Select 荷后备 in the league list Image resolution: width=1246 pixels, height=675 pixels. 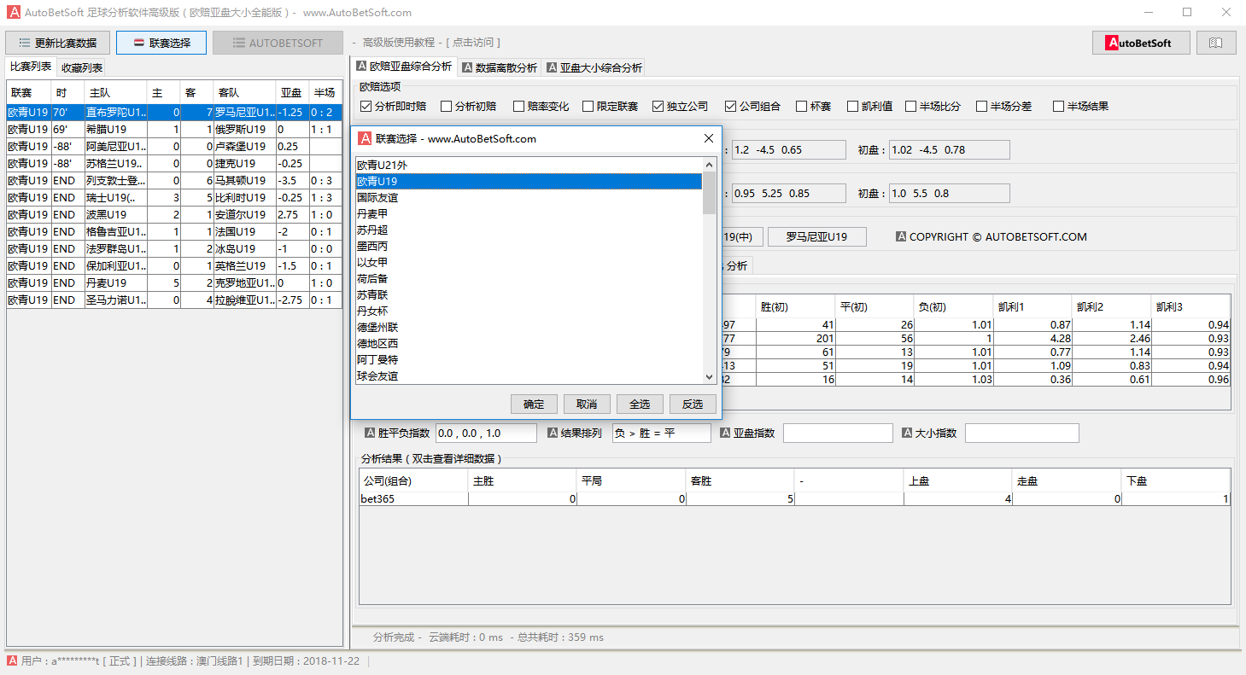(529, 278)
